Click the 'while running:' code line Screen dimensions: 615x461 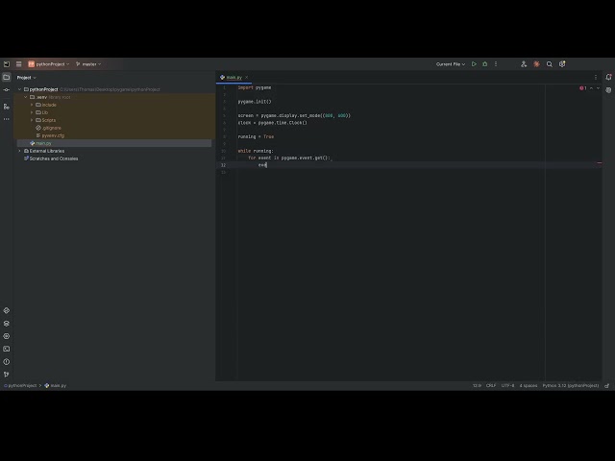point(256,151)
